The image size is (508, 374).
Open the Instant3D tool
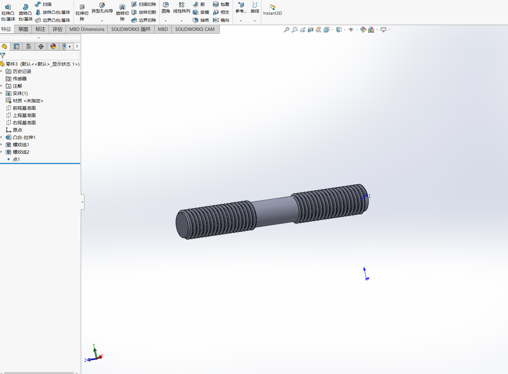click(x=272, y=9)
